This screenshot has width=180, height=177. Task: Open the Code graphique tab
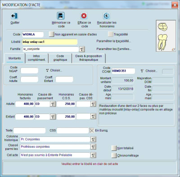(x=60, y=58)
